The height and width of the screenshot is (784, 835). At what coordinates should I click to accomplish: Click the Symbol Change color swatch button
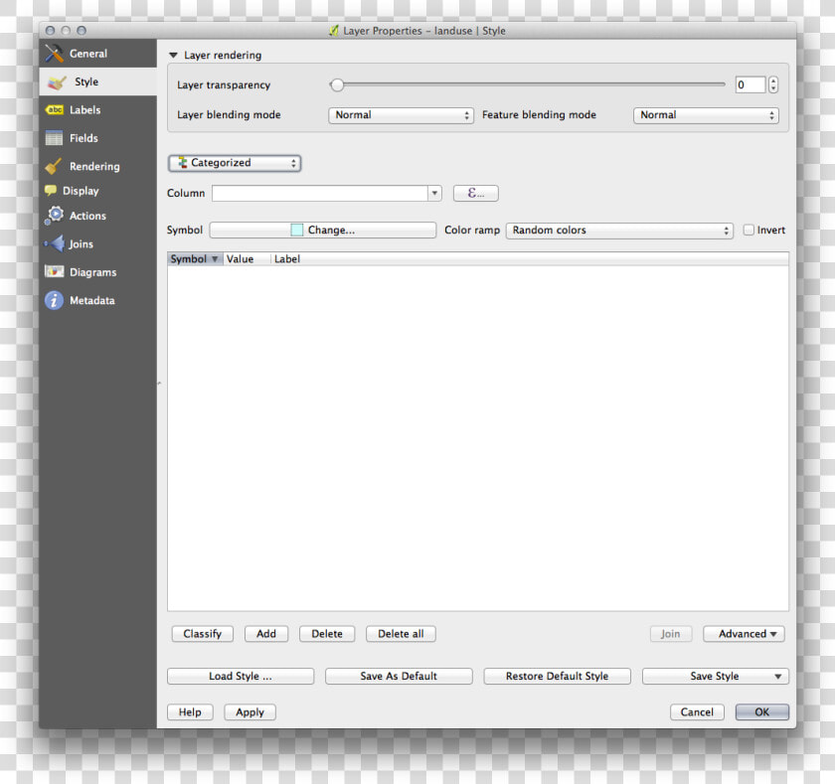click(x=323, y=230)
